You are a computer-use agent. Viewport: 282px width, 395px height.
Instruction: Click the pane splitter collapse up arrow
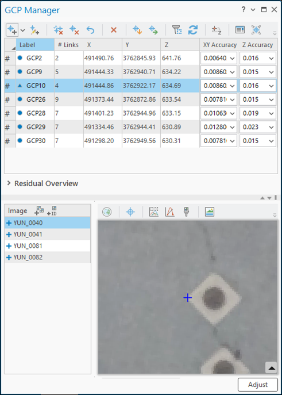click(262, 198)
